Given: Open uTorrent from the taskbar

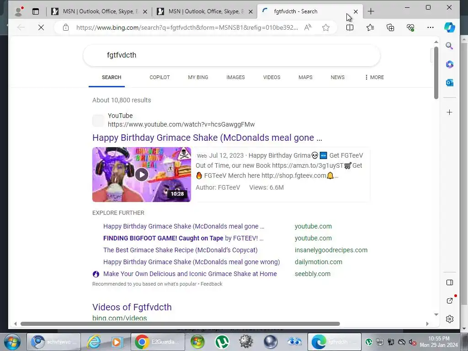Looking at the screenshot, I should point(222,342).
